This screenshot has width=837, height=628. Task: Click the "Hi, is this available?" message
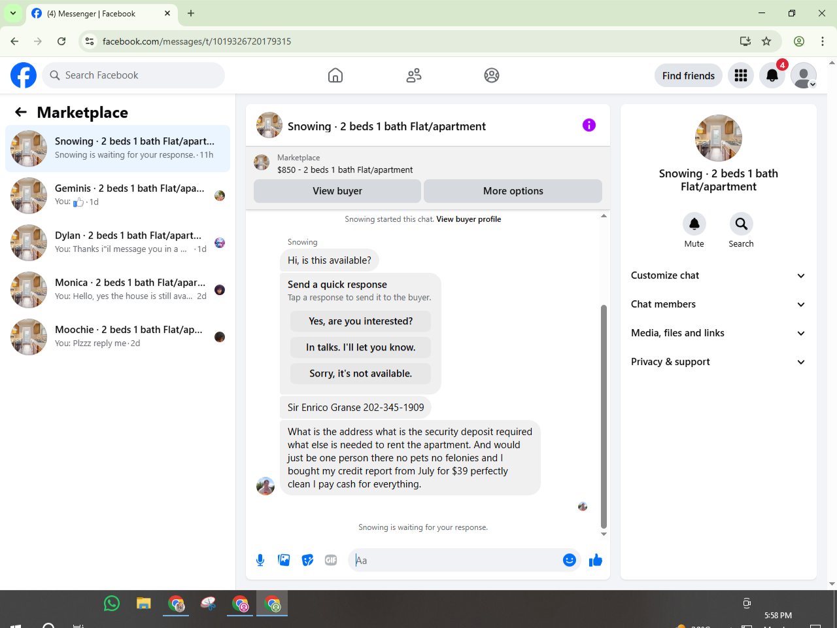coord(330,260)
